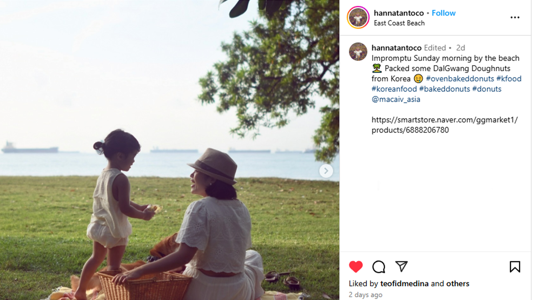Open comments with the speech bubble icon
Screen dimensions: 533x300
[379, 267]
